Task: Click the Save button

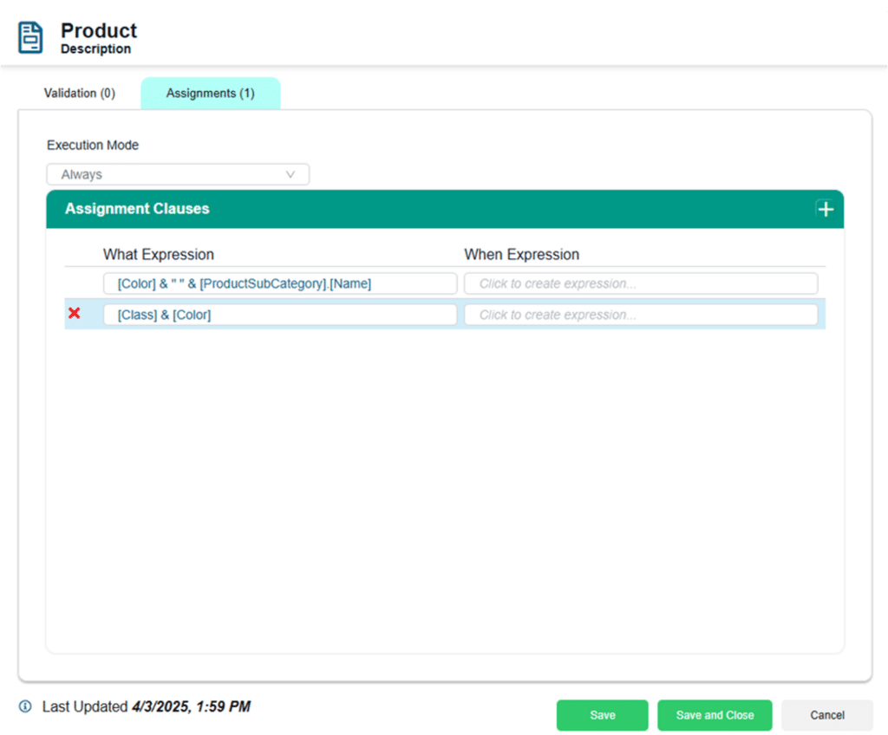Action: [602, 715]
